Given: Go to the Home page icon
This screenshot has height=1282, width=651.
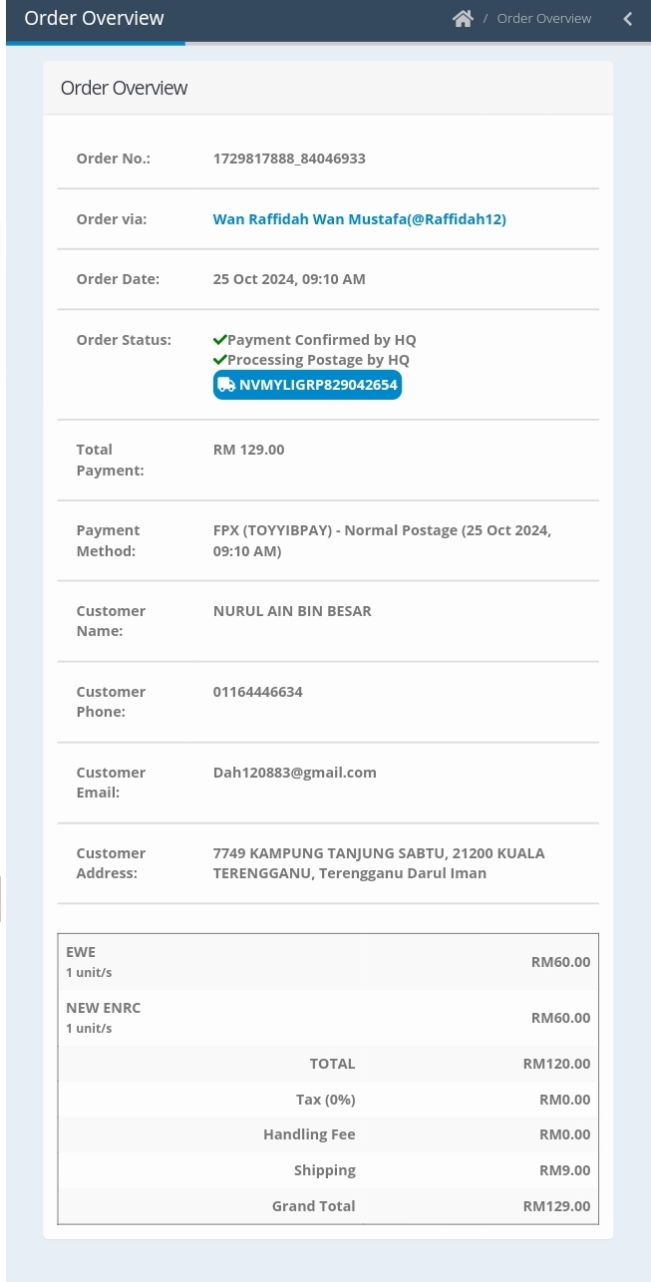Looking at the screenshot, I should point(463,19).
